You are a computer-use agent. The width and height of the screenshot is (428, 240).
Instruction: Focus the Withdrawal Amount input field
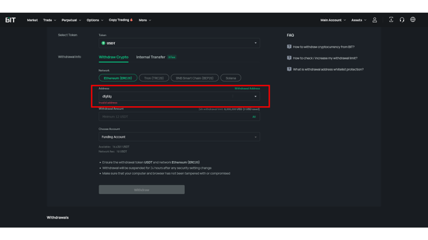click(x=174, y=116)
